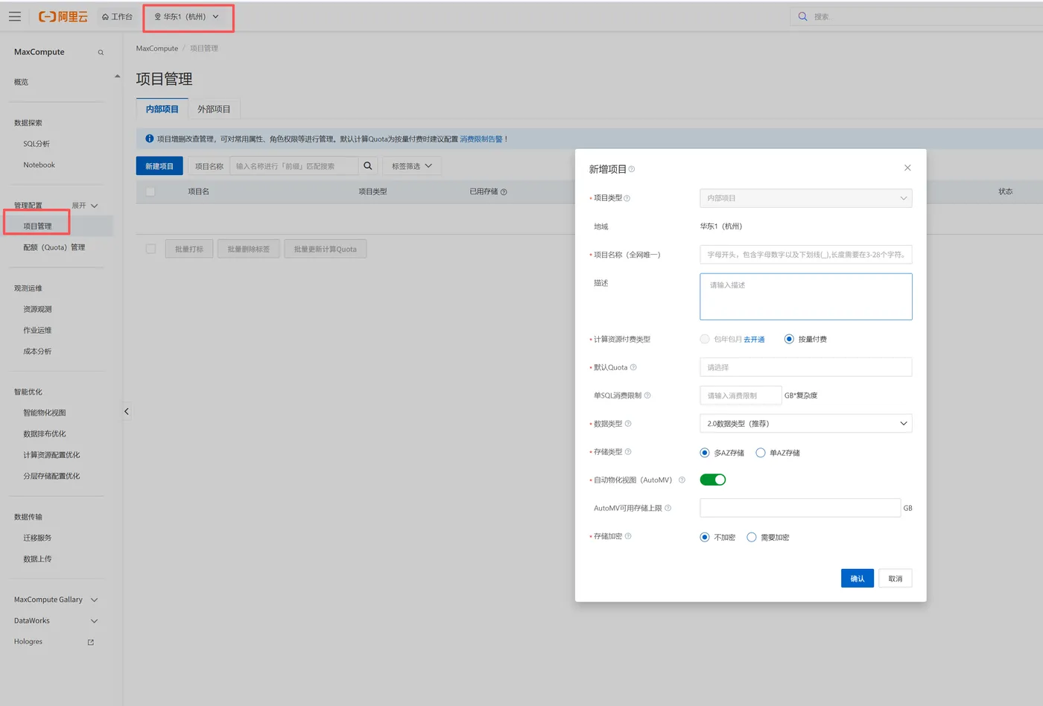Click the help icon beside 自动物化视图 (AutoMV)
The width and height of the screenshot is (1043, 706).
pos(682,480)
